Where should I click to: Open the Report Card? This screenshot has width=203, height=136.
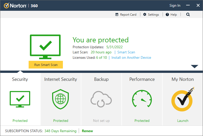click(126, 15)
